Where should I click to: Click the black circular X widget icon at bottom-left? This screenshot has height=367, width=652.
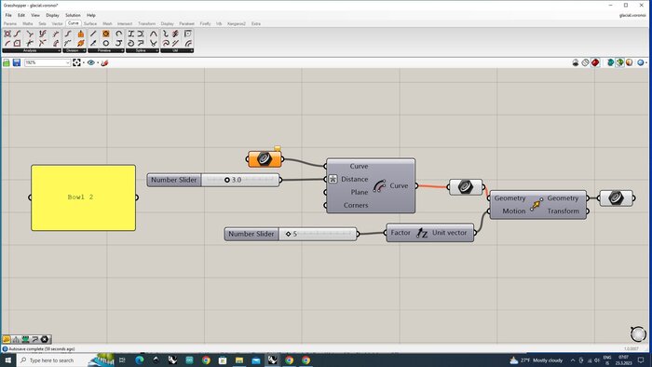click(45, 339)
